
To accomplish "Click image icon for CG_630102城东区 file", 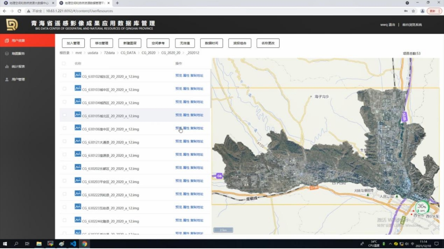I will pyautogui.click(x=78, y=75).
